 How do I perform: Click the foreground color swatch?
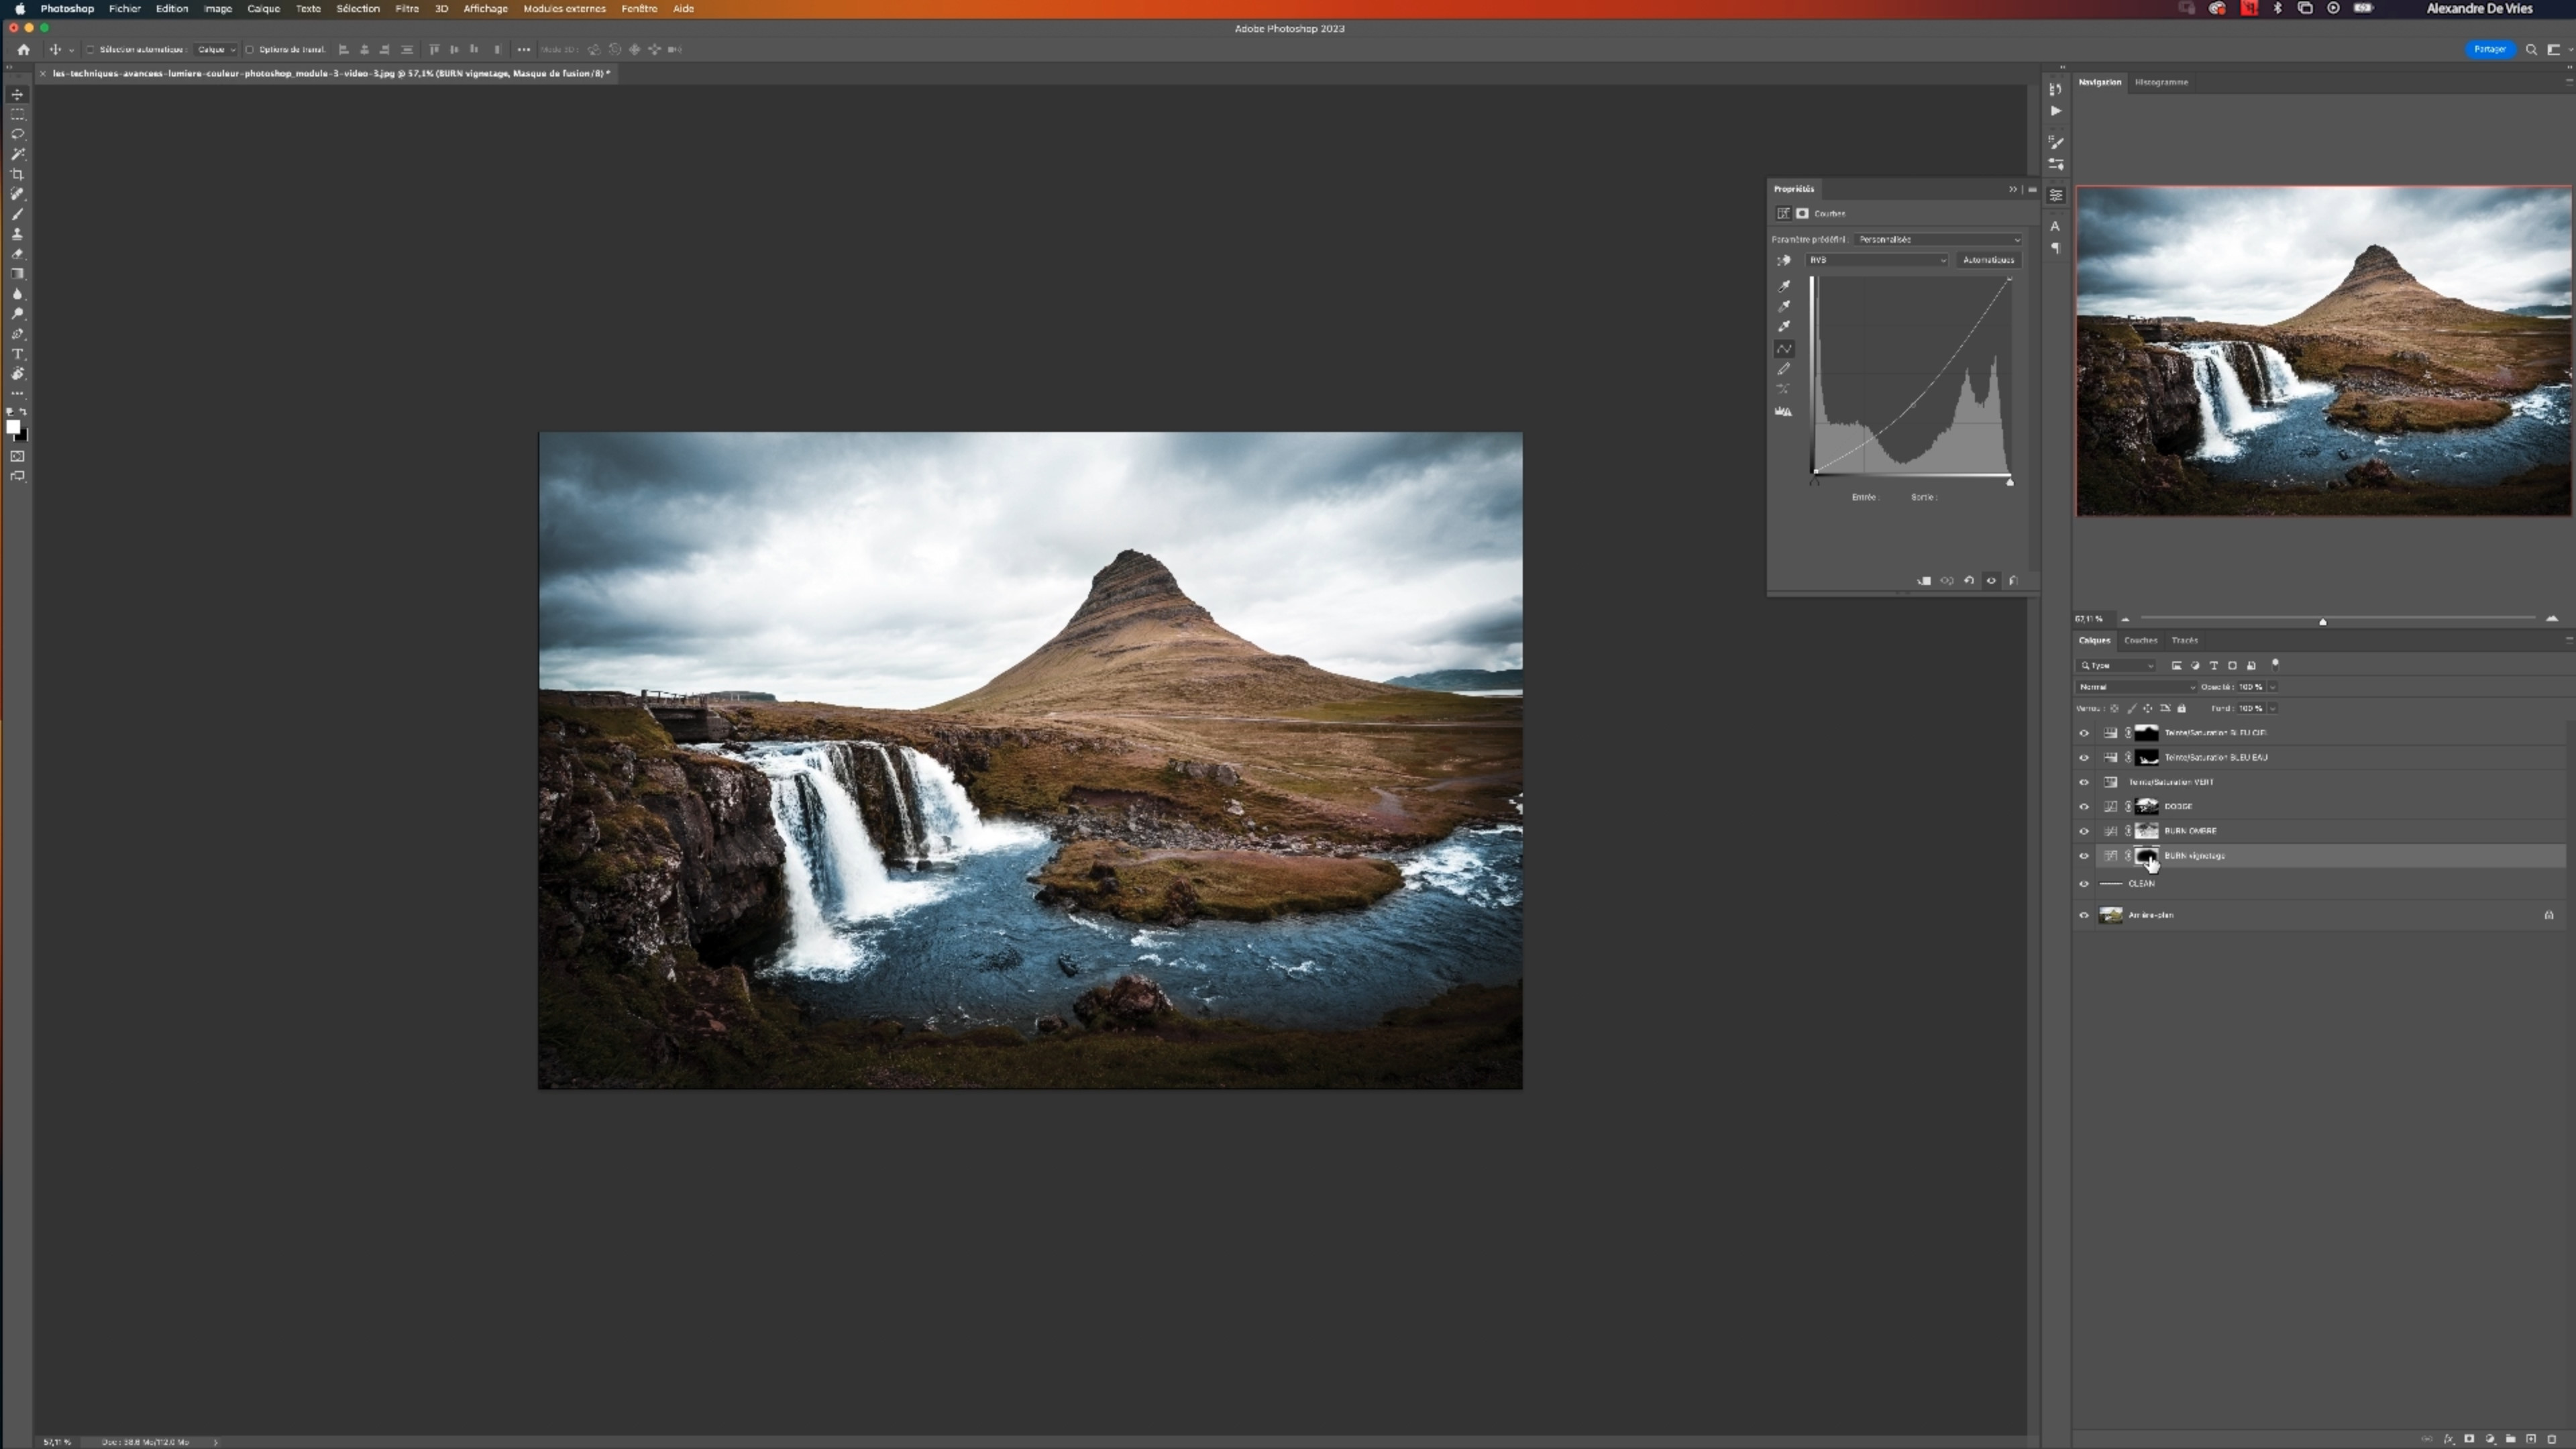coord(13,428)
